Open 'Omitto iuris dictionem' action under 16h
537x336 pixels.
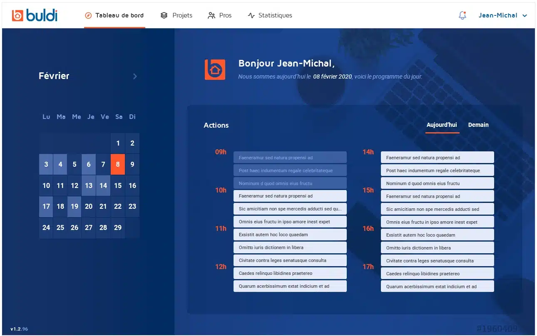[438, 248]
